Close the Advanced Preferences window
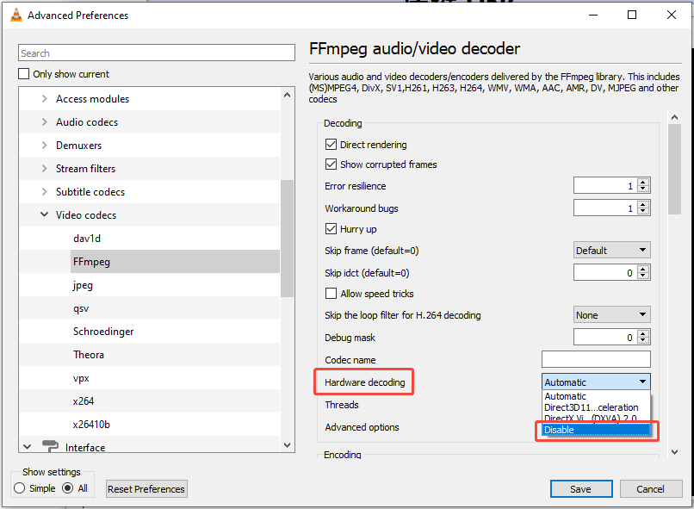The height and width of the screenshot is (509, 694). [x=672, y=15]
